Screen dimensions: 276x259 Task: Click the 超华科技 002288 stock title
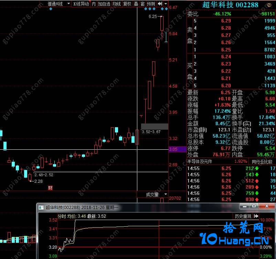coord(230,5)
